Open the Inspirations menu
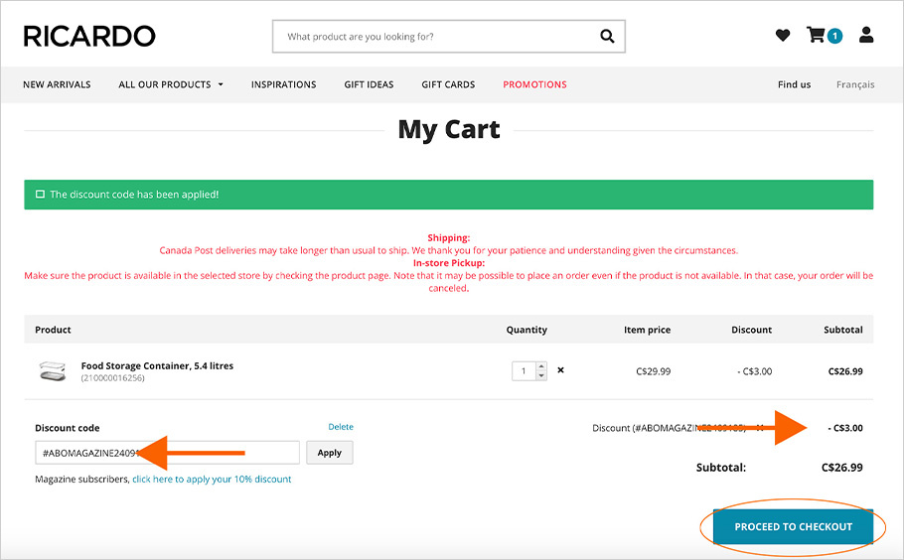The image size is (904, 560). click(284, 84)
